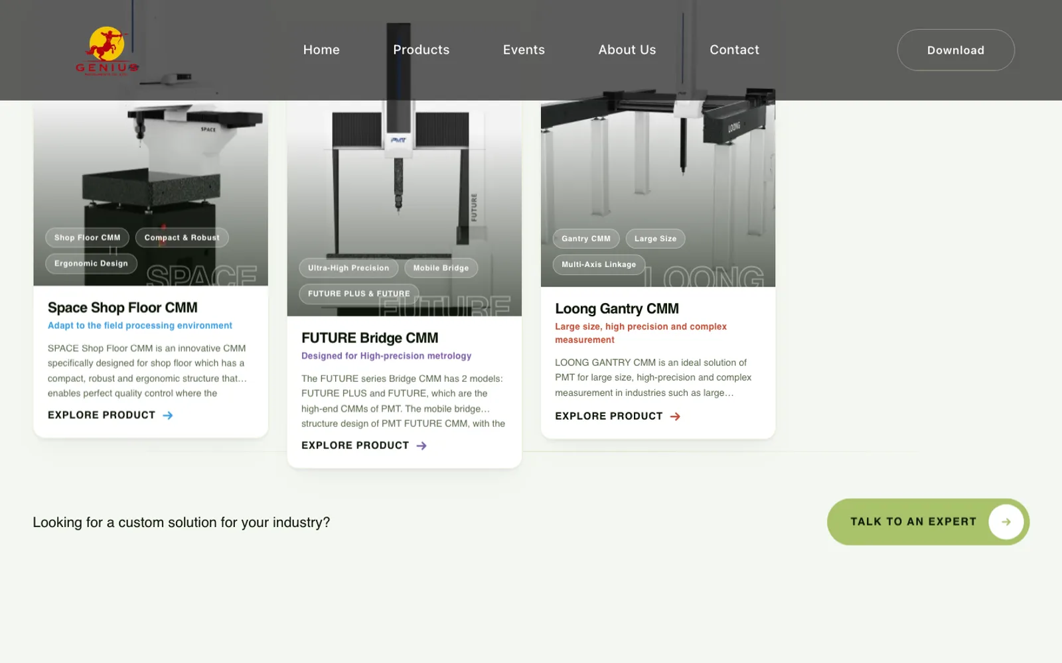Screen dimensions: 1062x663
Task: Click 'Large size, high precision and complex measurement' subtitle
Action: click(641, 333)
